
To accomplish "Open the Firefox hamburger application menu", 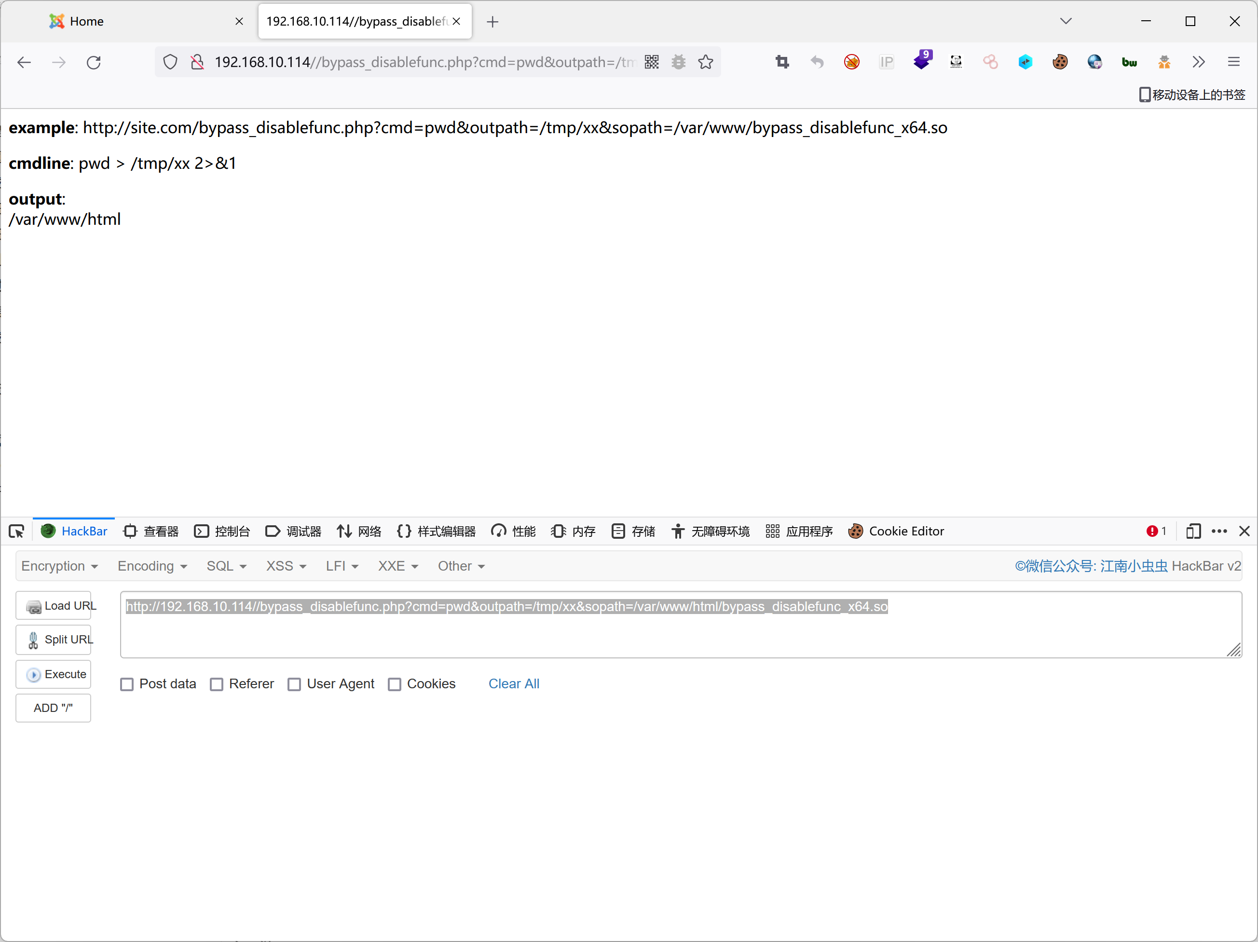I will (1233, 62).
